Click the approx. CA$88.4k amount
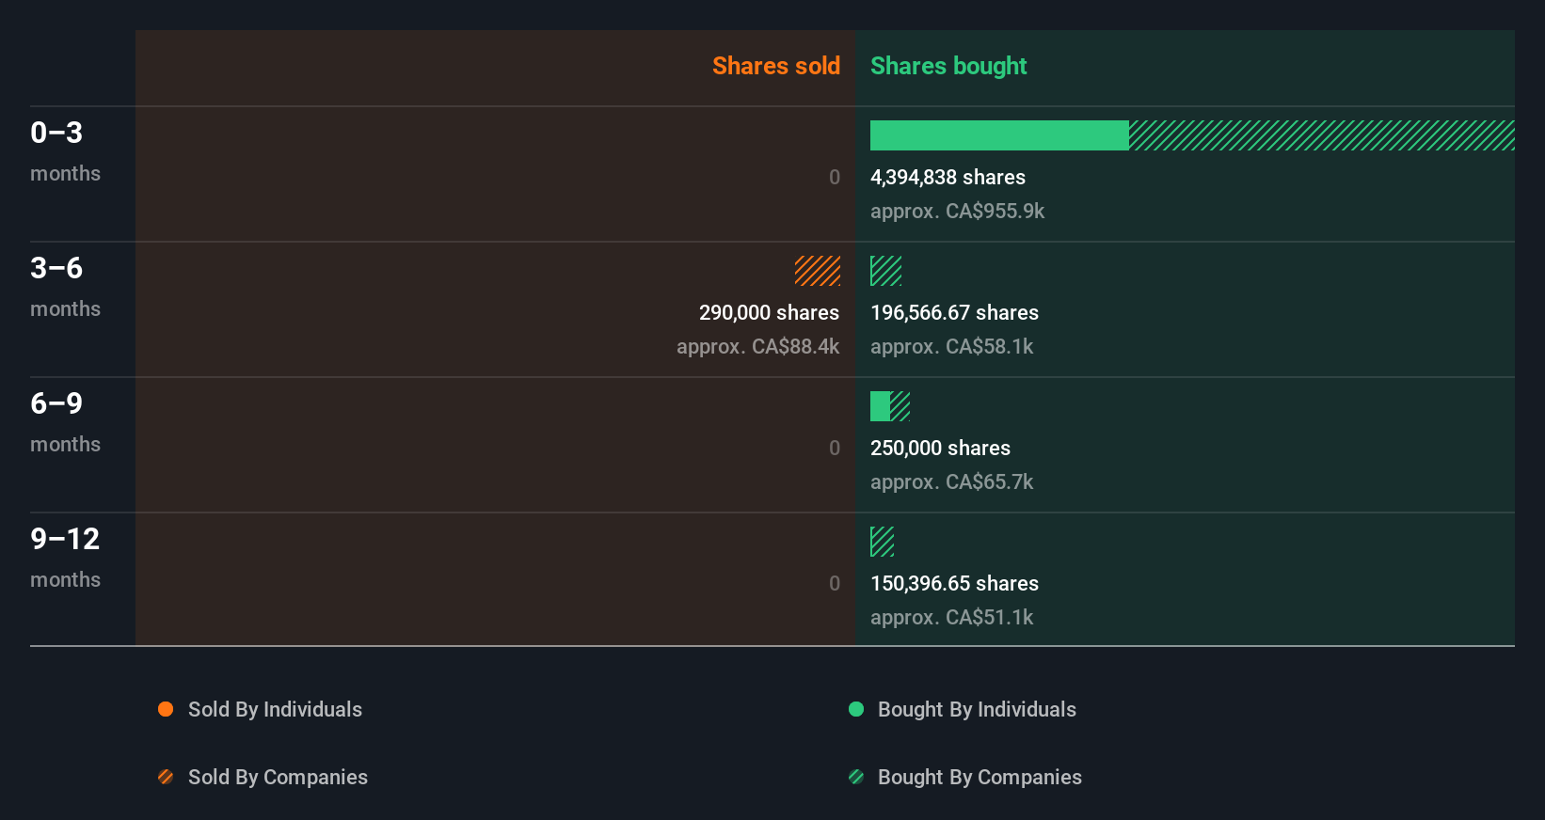 point(757,346)
